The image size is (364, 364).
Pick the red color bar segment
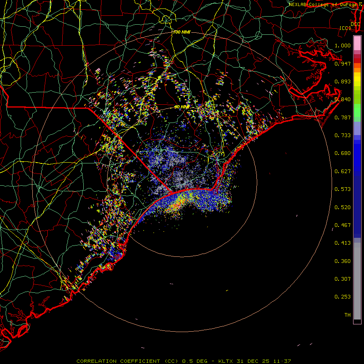pos(357,61)
